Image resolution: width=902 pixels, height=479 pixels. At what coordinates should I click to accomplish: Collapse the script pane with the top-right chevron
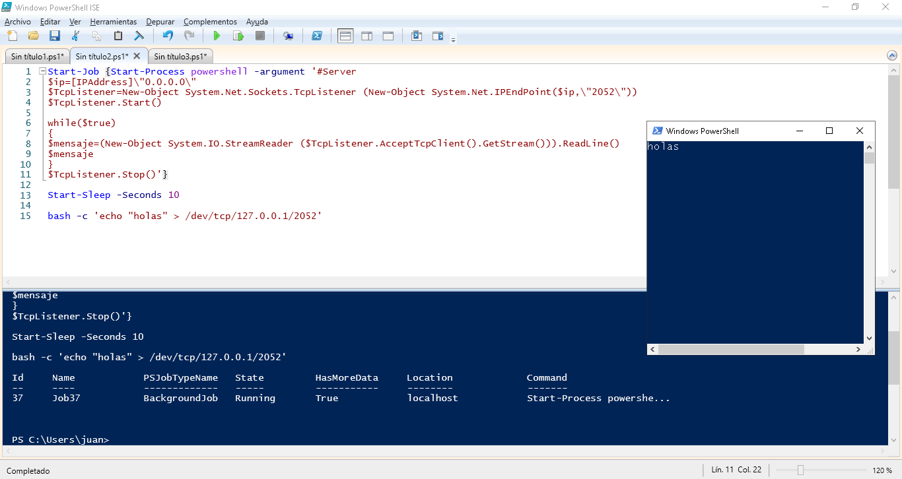[893, 57]
